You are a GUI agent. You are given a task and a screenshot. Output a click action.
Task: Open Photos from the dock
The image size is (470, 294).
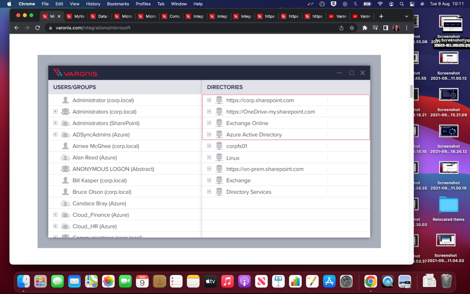click(x=108, y=282)
